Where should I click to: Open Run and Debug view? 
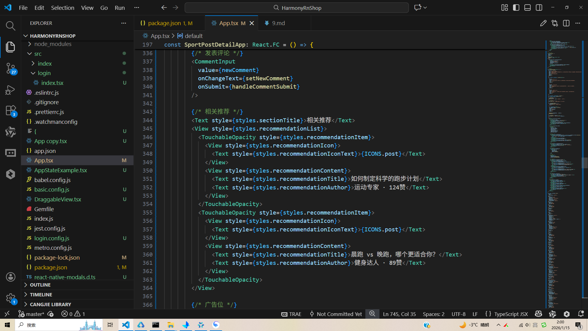[x=10, y=90]
